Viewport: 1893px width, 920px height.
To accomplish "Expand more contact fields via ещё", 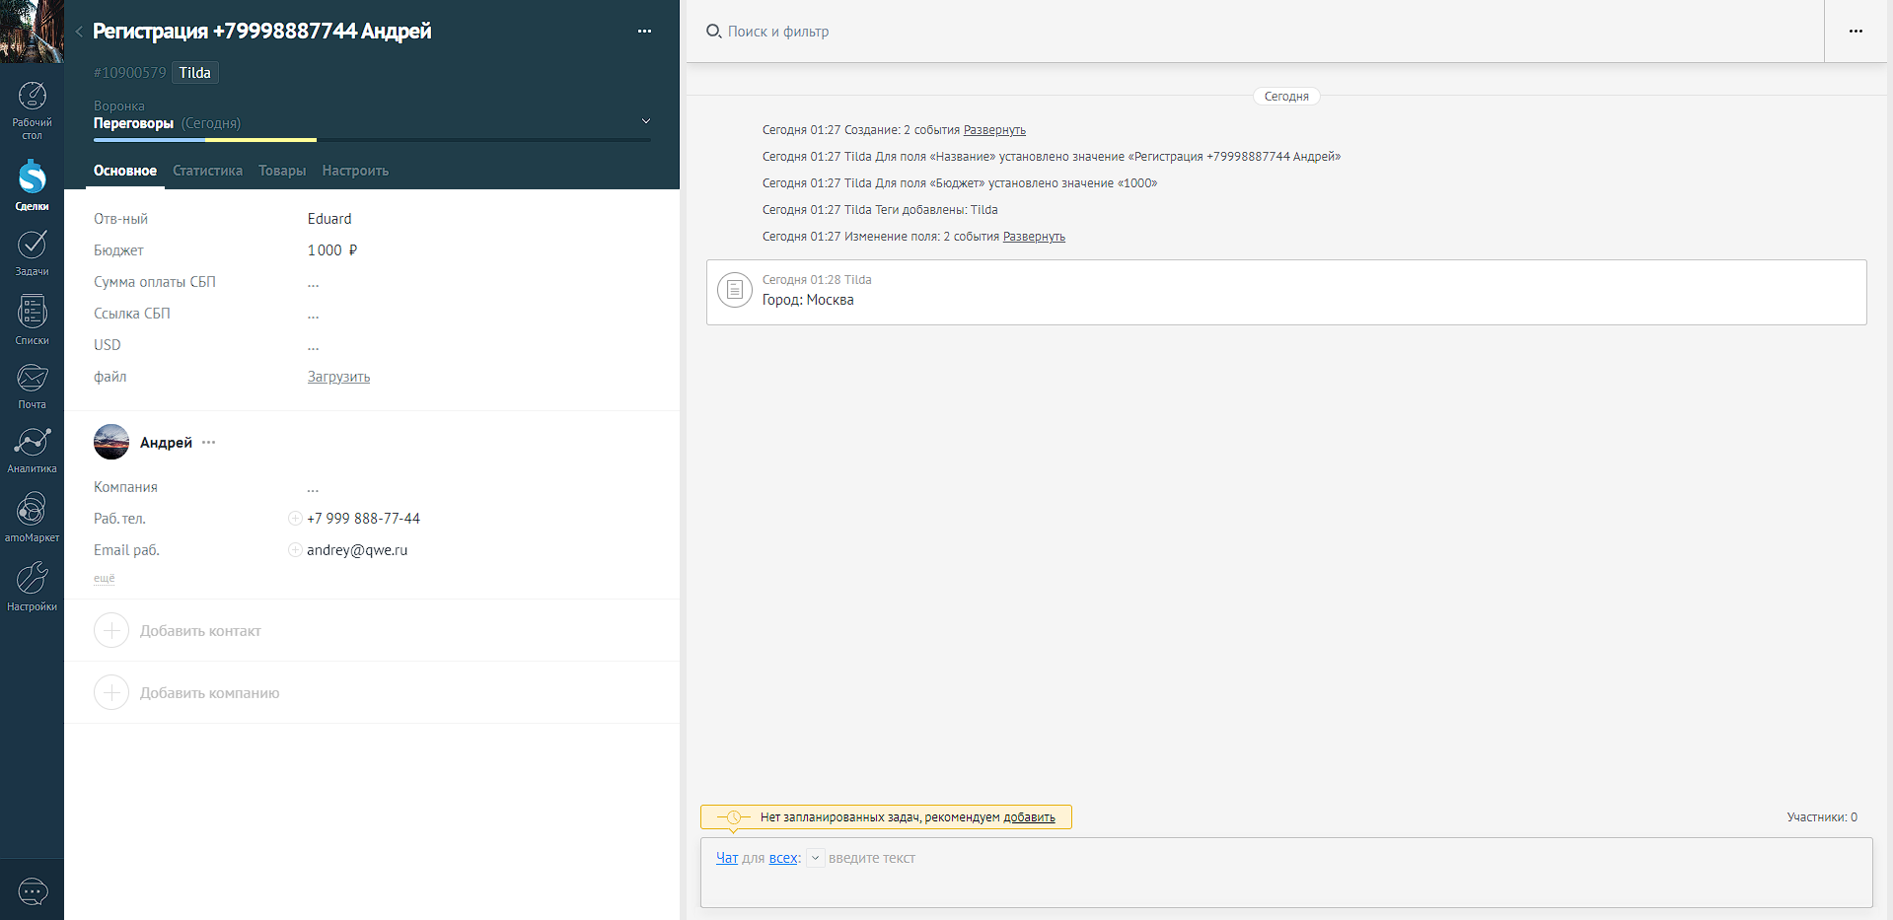I will click(104, 579).
